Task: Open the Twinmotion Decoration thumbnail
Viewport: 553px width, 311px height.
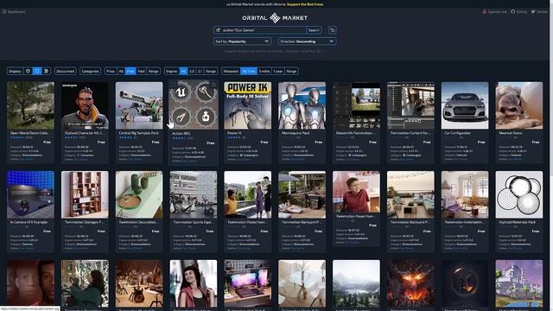Action: click(x=139, y=194)
